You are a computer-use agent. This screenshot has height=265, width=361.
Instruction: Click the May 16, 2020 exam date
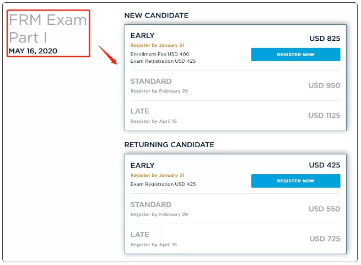33,51
